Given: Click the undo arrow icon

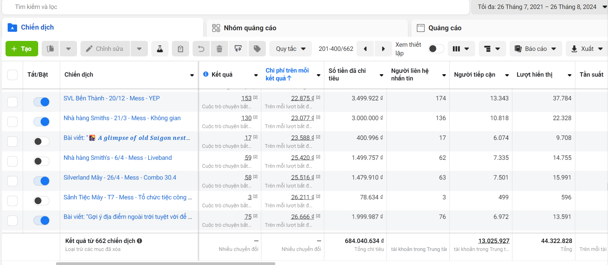Looking at the screenshot, I should click(201, 49).
